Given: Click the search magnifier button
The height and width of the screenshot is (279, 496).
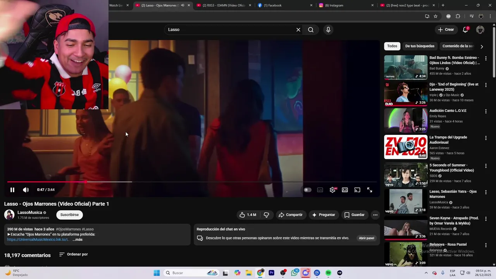Looking at the screenshot, I should (x=311, y=30).
